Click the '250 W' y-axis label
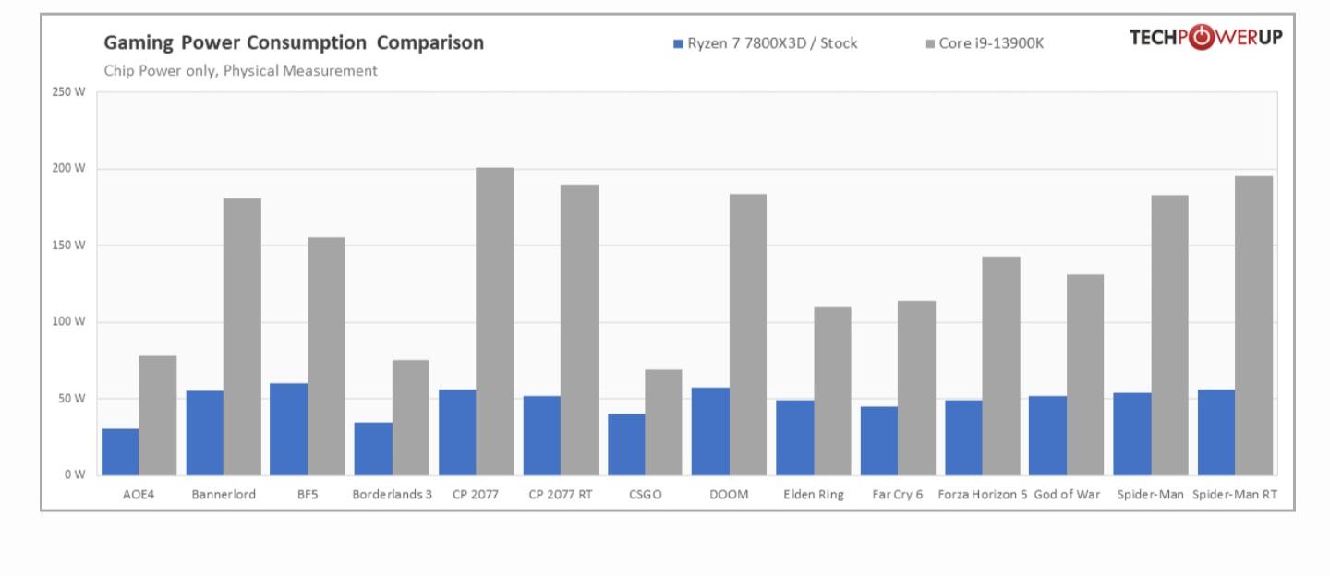 coord(70,92)
